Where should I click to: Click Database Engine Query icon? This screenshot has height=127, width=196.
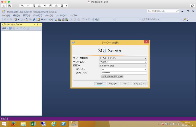pyautogui.click(x=56, y=19)
